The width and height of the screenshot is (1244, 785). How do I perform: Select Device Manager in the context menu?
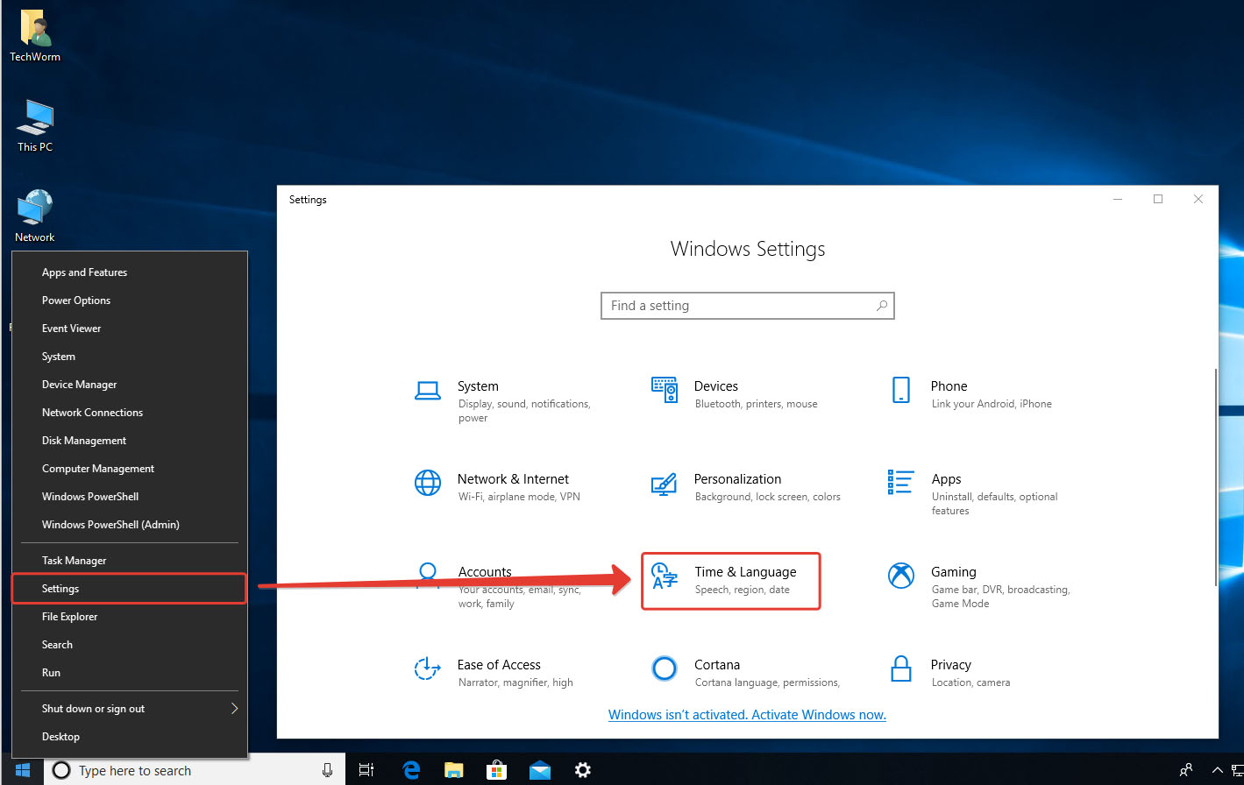[x=80, y=385]
